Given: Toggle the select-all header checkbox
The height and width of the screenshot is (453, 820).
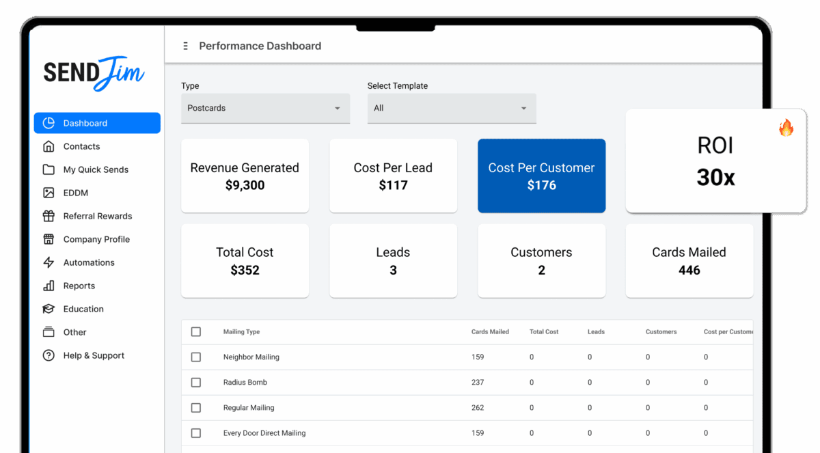Looking at the screenshot, I should 196,332.
